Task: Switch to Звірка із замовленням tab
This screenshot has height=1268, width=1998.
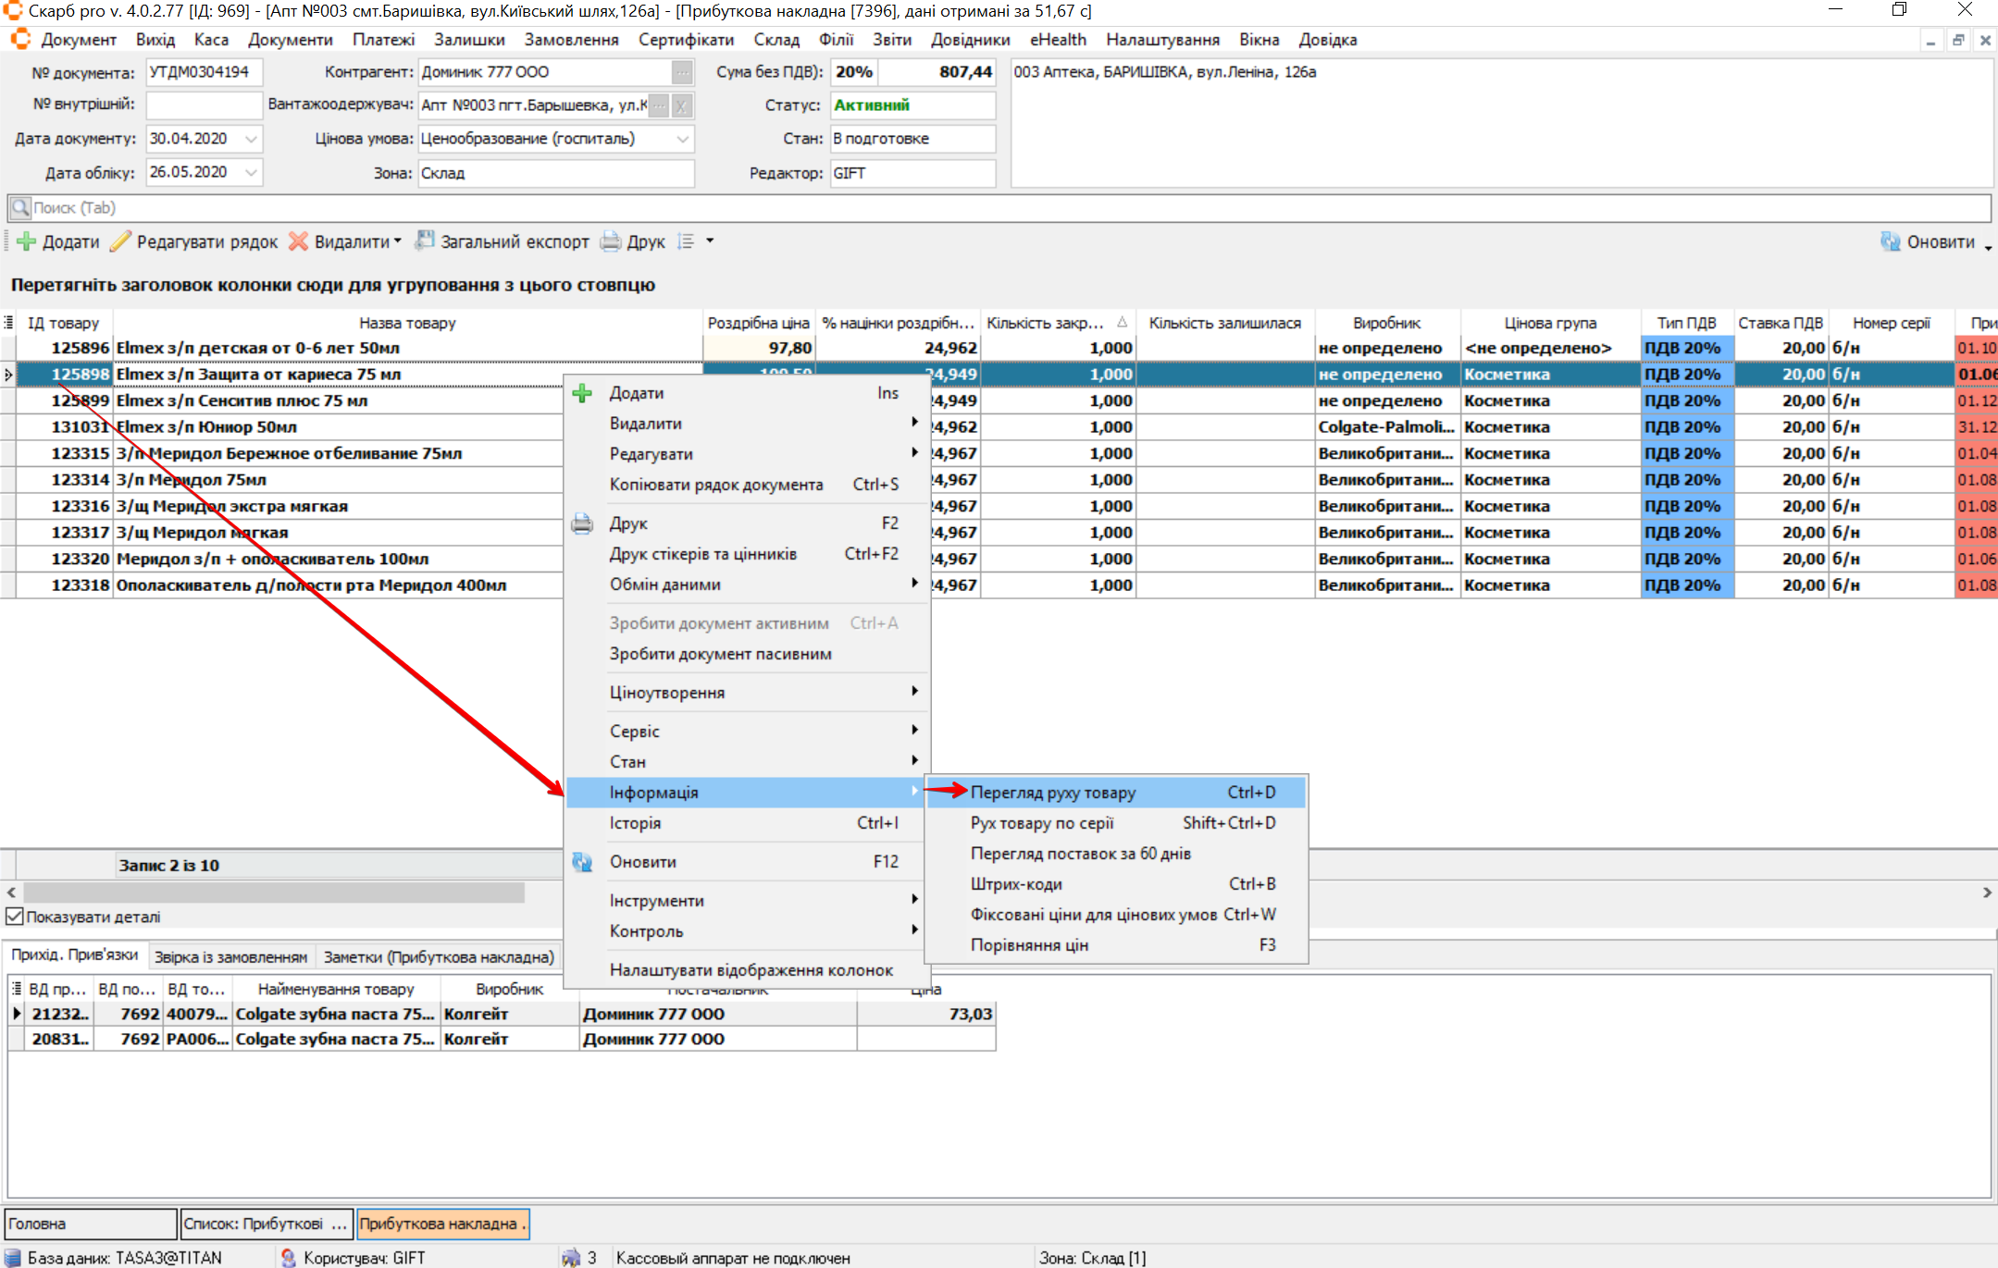Action: pos(230,956)
